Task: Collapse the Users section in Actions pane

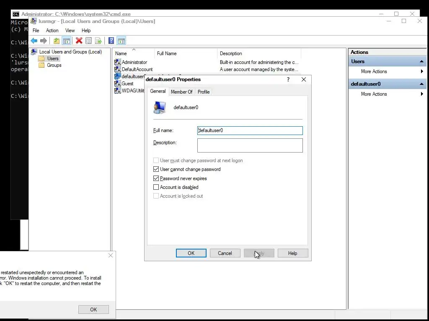Action: (x=421, y=62)
